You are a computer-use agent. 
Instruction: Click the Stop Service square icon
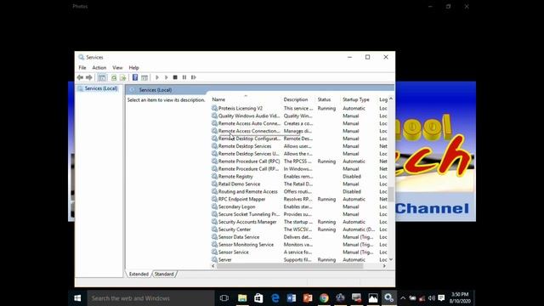coord(175,77)
